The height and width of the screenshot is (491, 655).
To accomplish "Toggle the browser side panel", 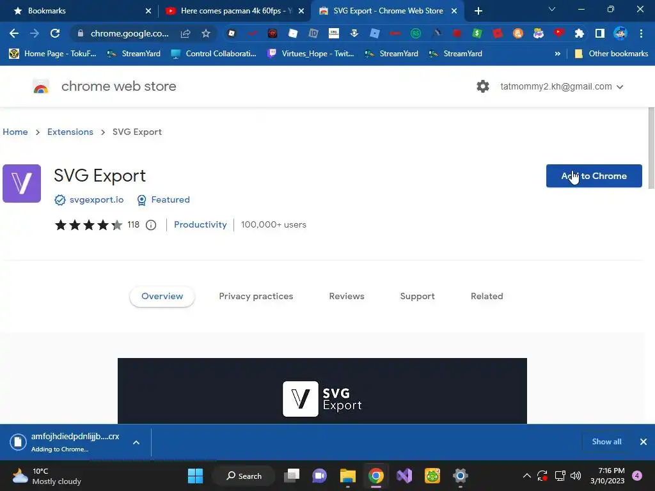I will pos(600,33).
